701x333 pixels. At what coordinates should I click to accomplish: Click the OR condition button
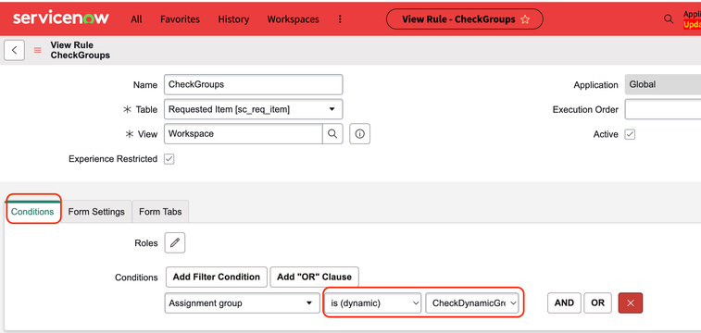pyautogui.click(x=597, y=303)
